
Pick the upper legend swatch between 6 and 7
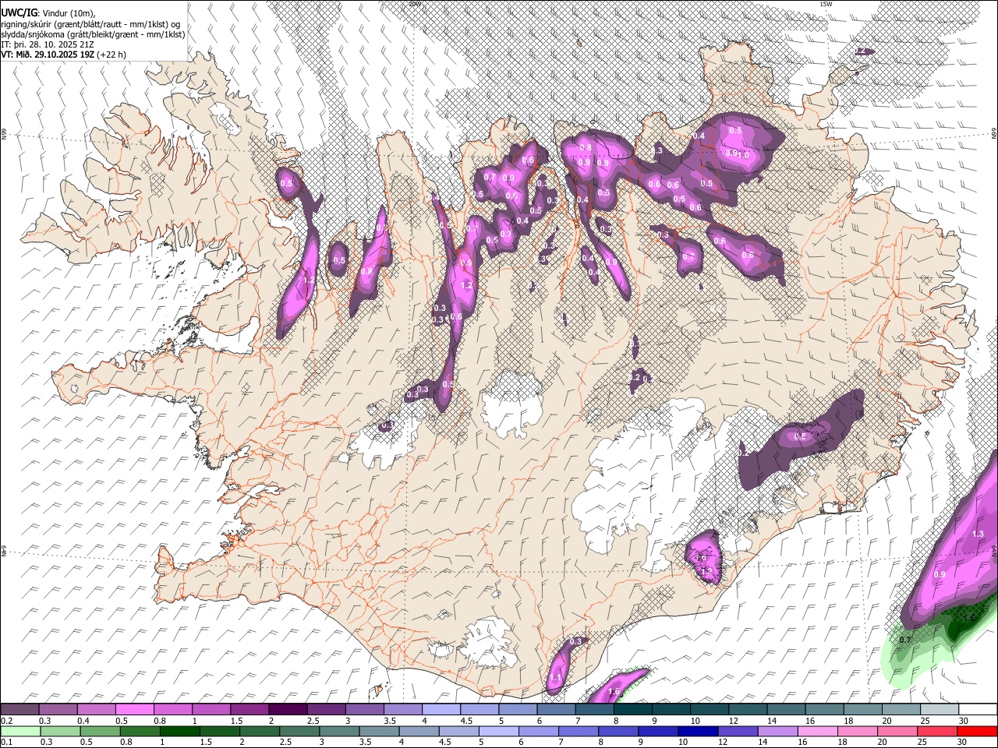[555, 709]
